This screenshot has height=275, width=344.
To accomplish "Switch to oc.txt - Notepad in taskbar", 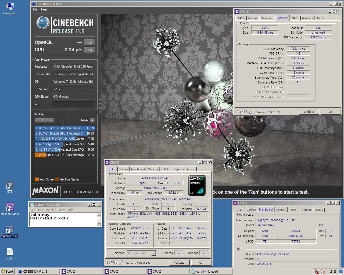I will pos(211,272).
